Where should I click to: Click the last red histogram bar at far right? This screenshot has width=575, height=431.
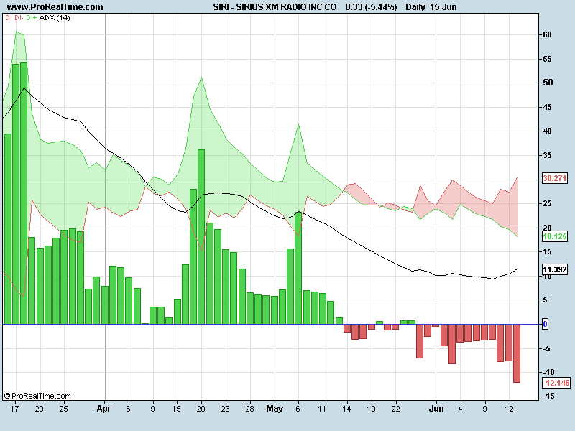pyautogui.click(x=517, y=353)
